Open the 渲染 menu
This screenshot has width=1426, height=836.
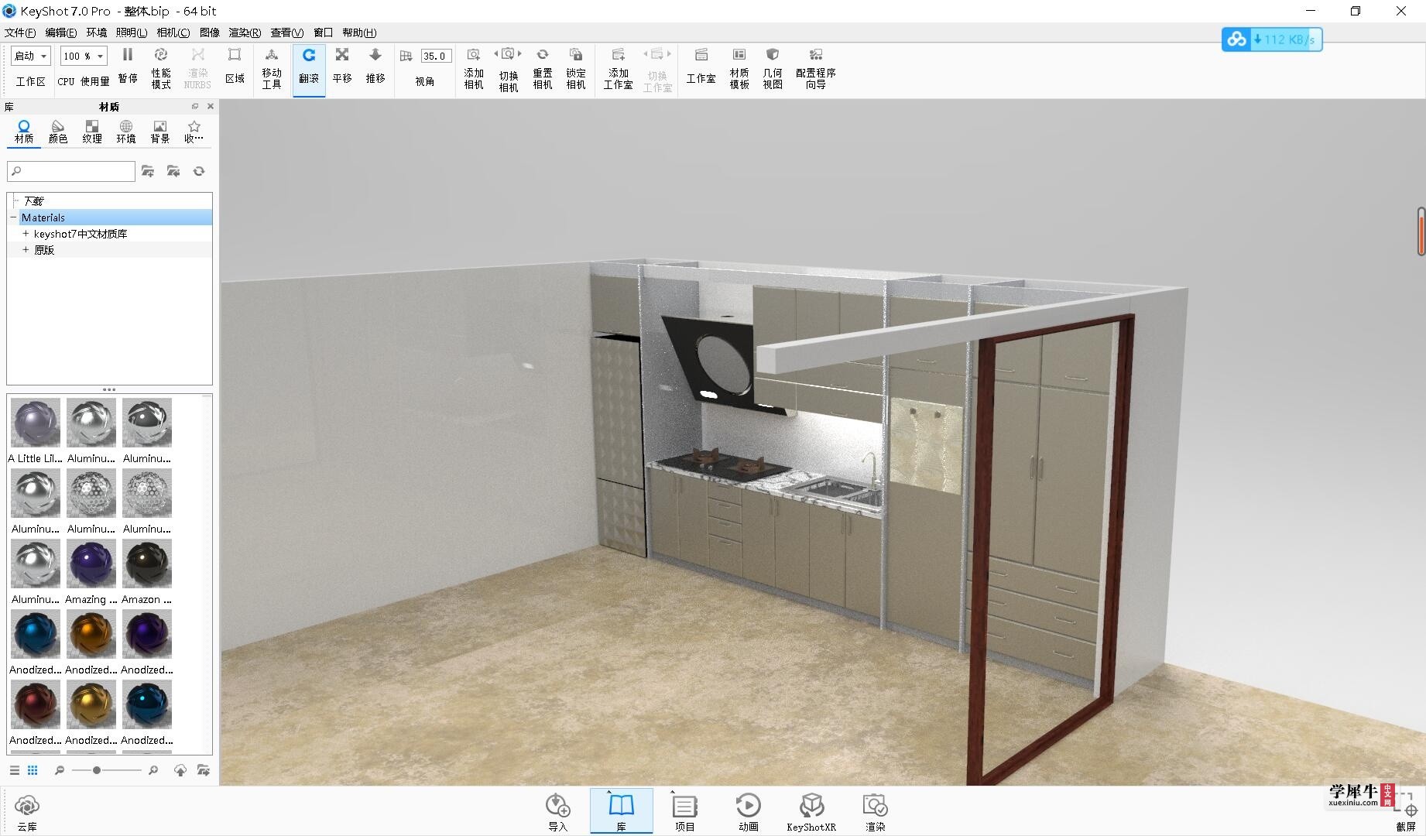245,33
